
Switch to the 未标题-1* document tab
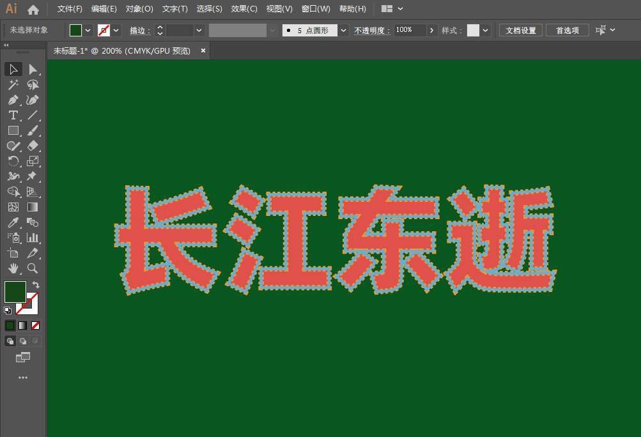click(122, 50)
